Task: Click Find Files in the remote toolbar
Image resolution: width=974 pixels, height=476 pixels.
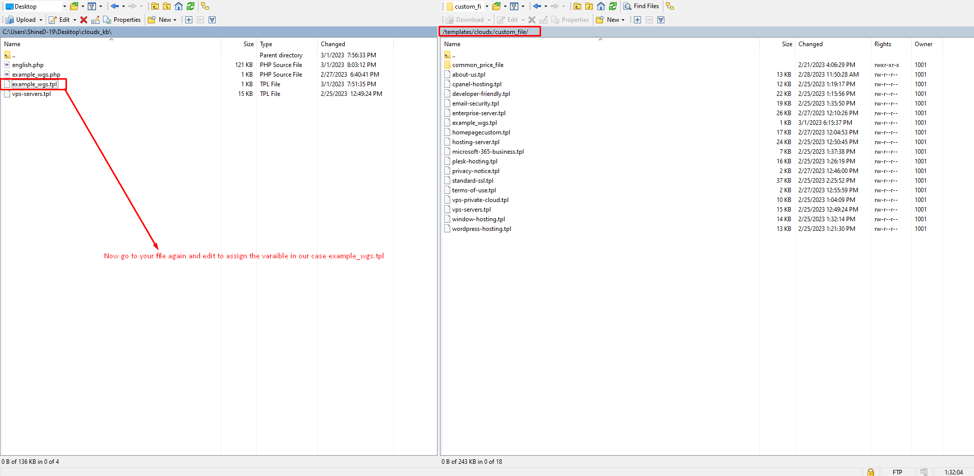Action: (641, 6)
